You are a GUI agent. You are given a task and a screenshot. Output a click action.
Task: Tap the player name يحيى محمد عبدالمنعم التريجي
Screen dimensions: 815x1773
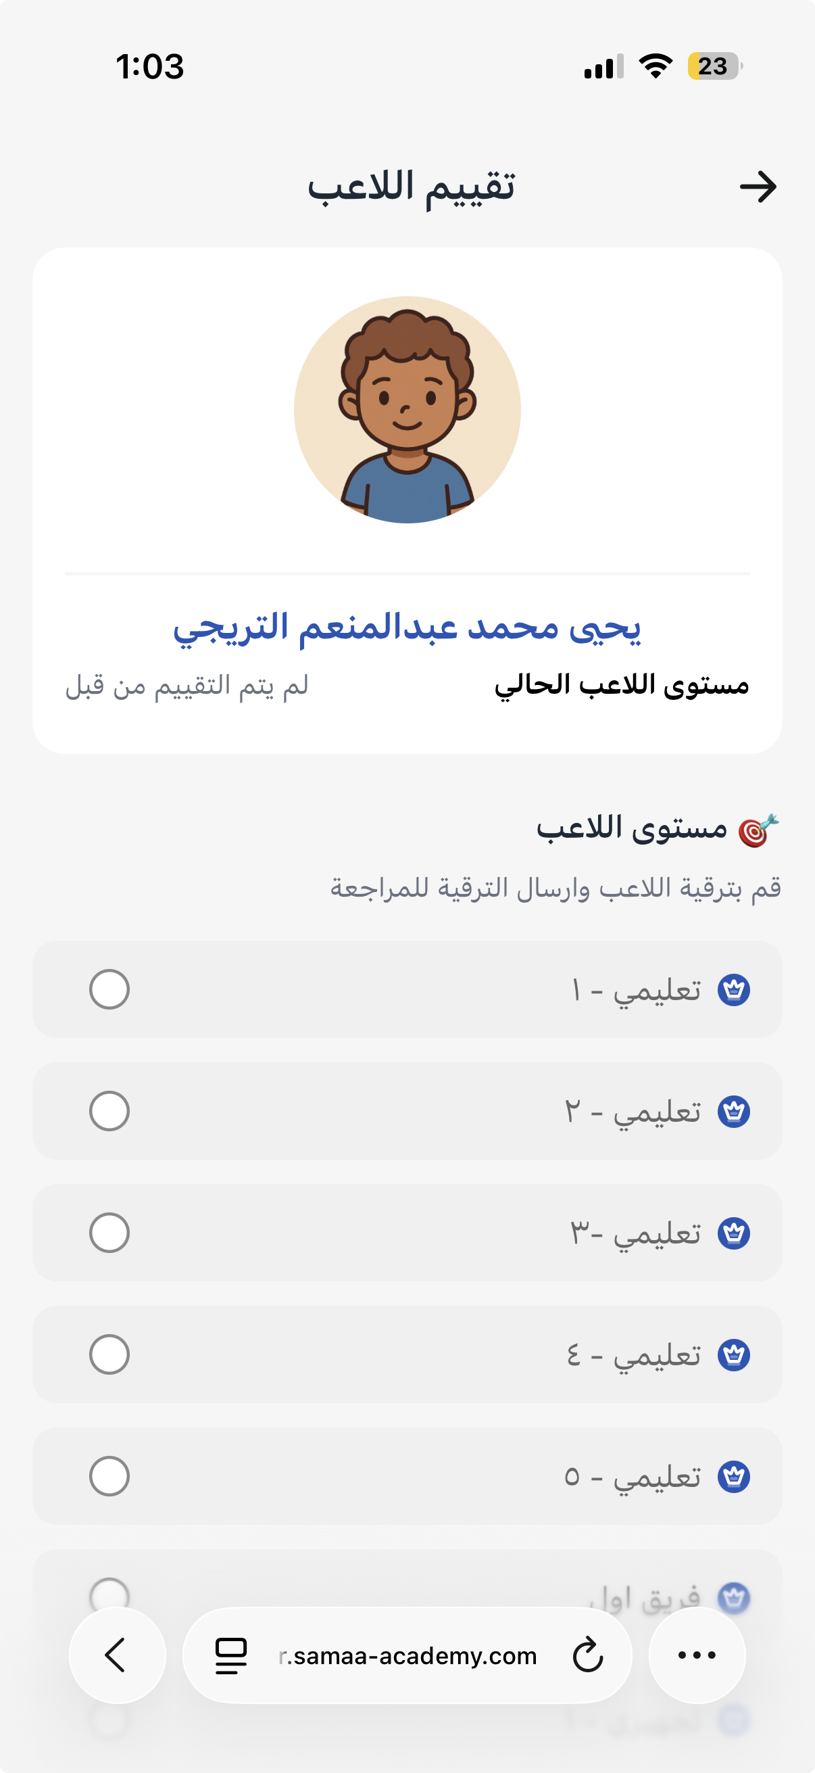click(407, 627)
